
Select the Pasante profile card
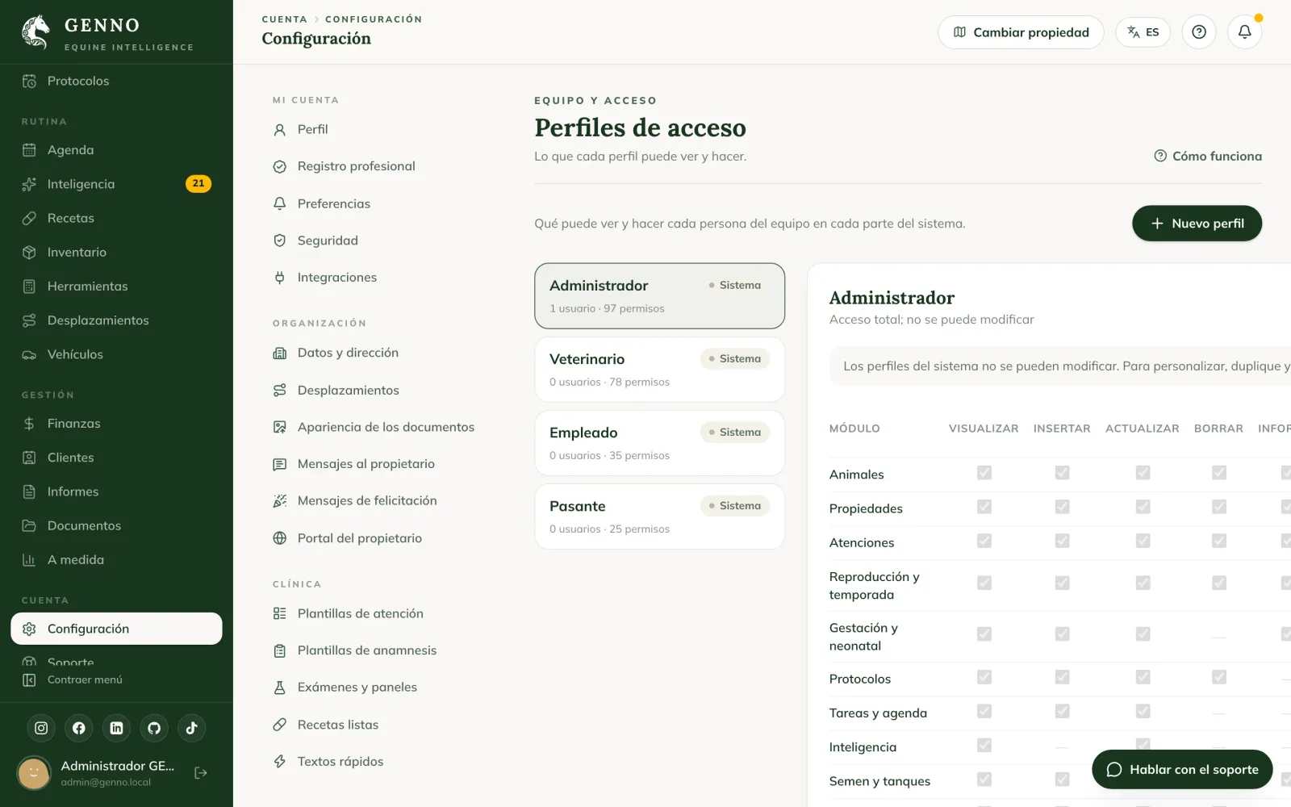659,516
